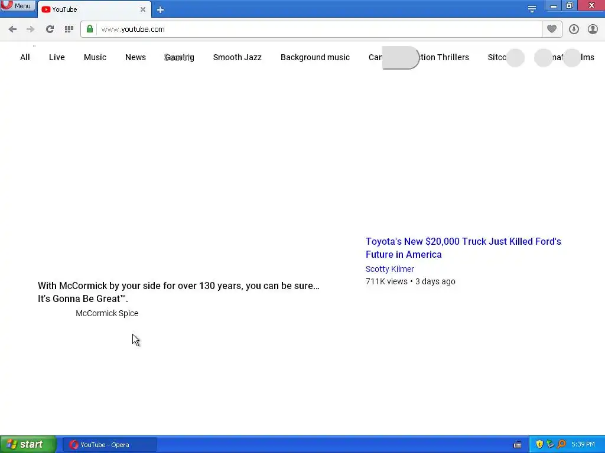Switch to the YouTube - Opera taskbar button

pos(109,445)
